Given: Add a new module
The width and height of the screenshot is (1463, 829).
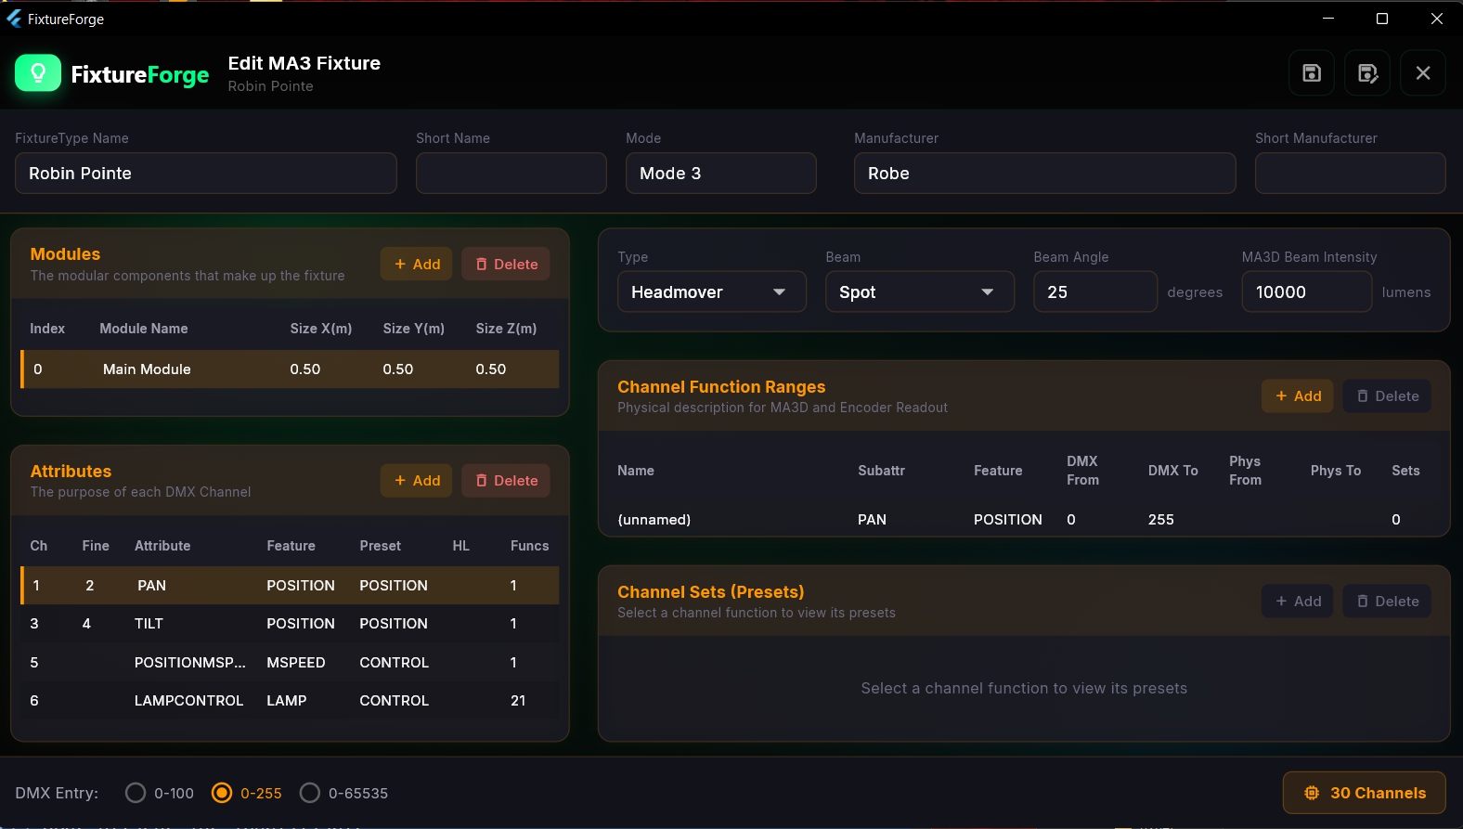Looking at the screenshot, I should point(416,265).
